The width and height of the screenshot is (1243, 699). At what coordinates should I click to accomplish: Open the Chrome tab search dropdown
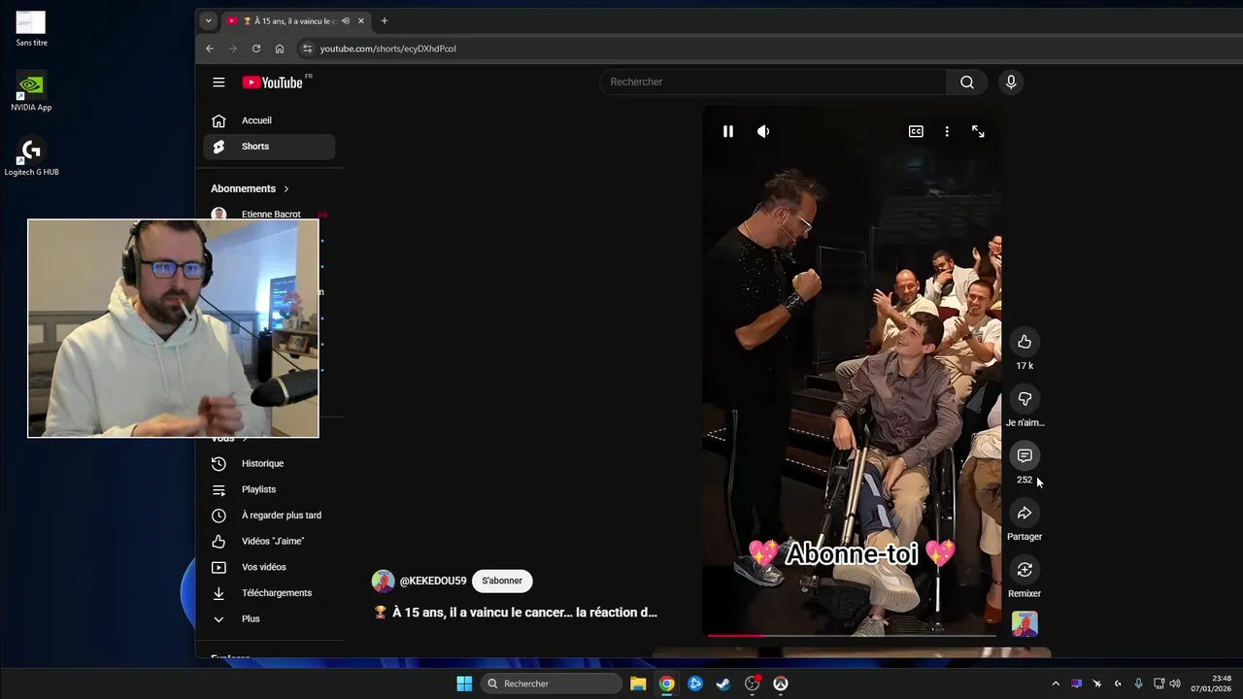coord(208,20)
